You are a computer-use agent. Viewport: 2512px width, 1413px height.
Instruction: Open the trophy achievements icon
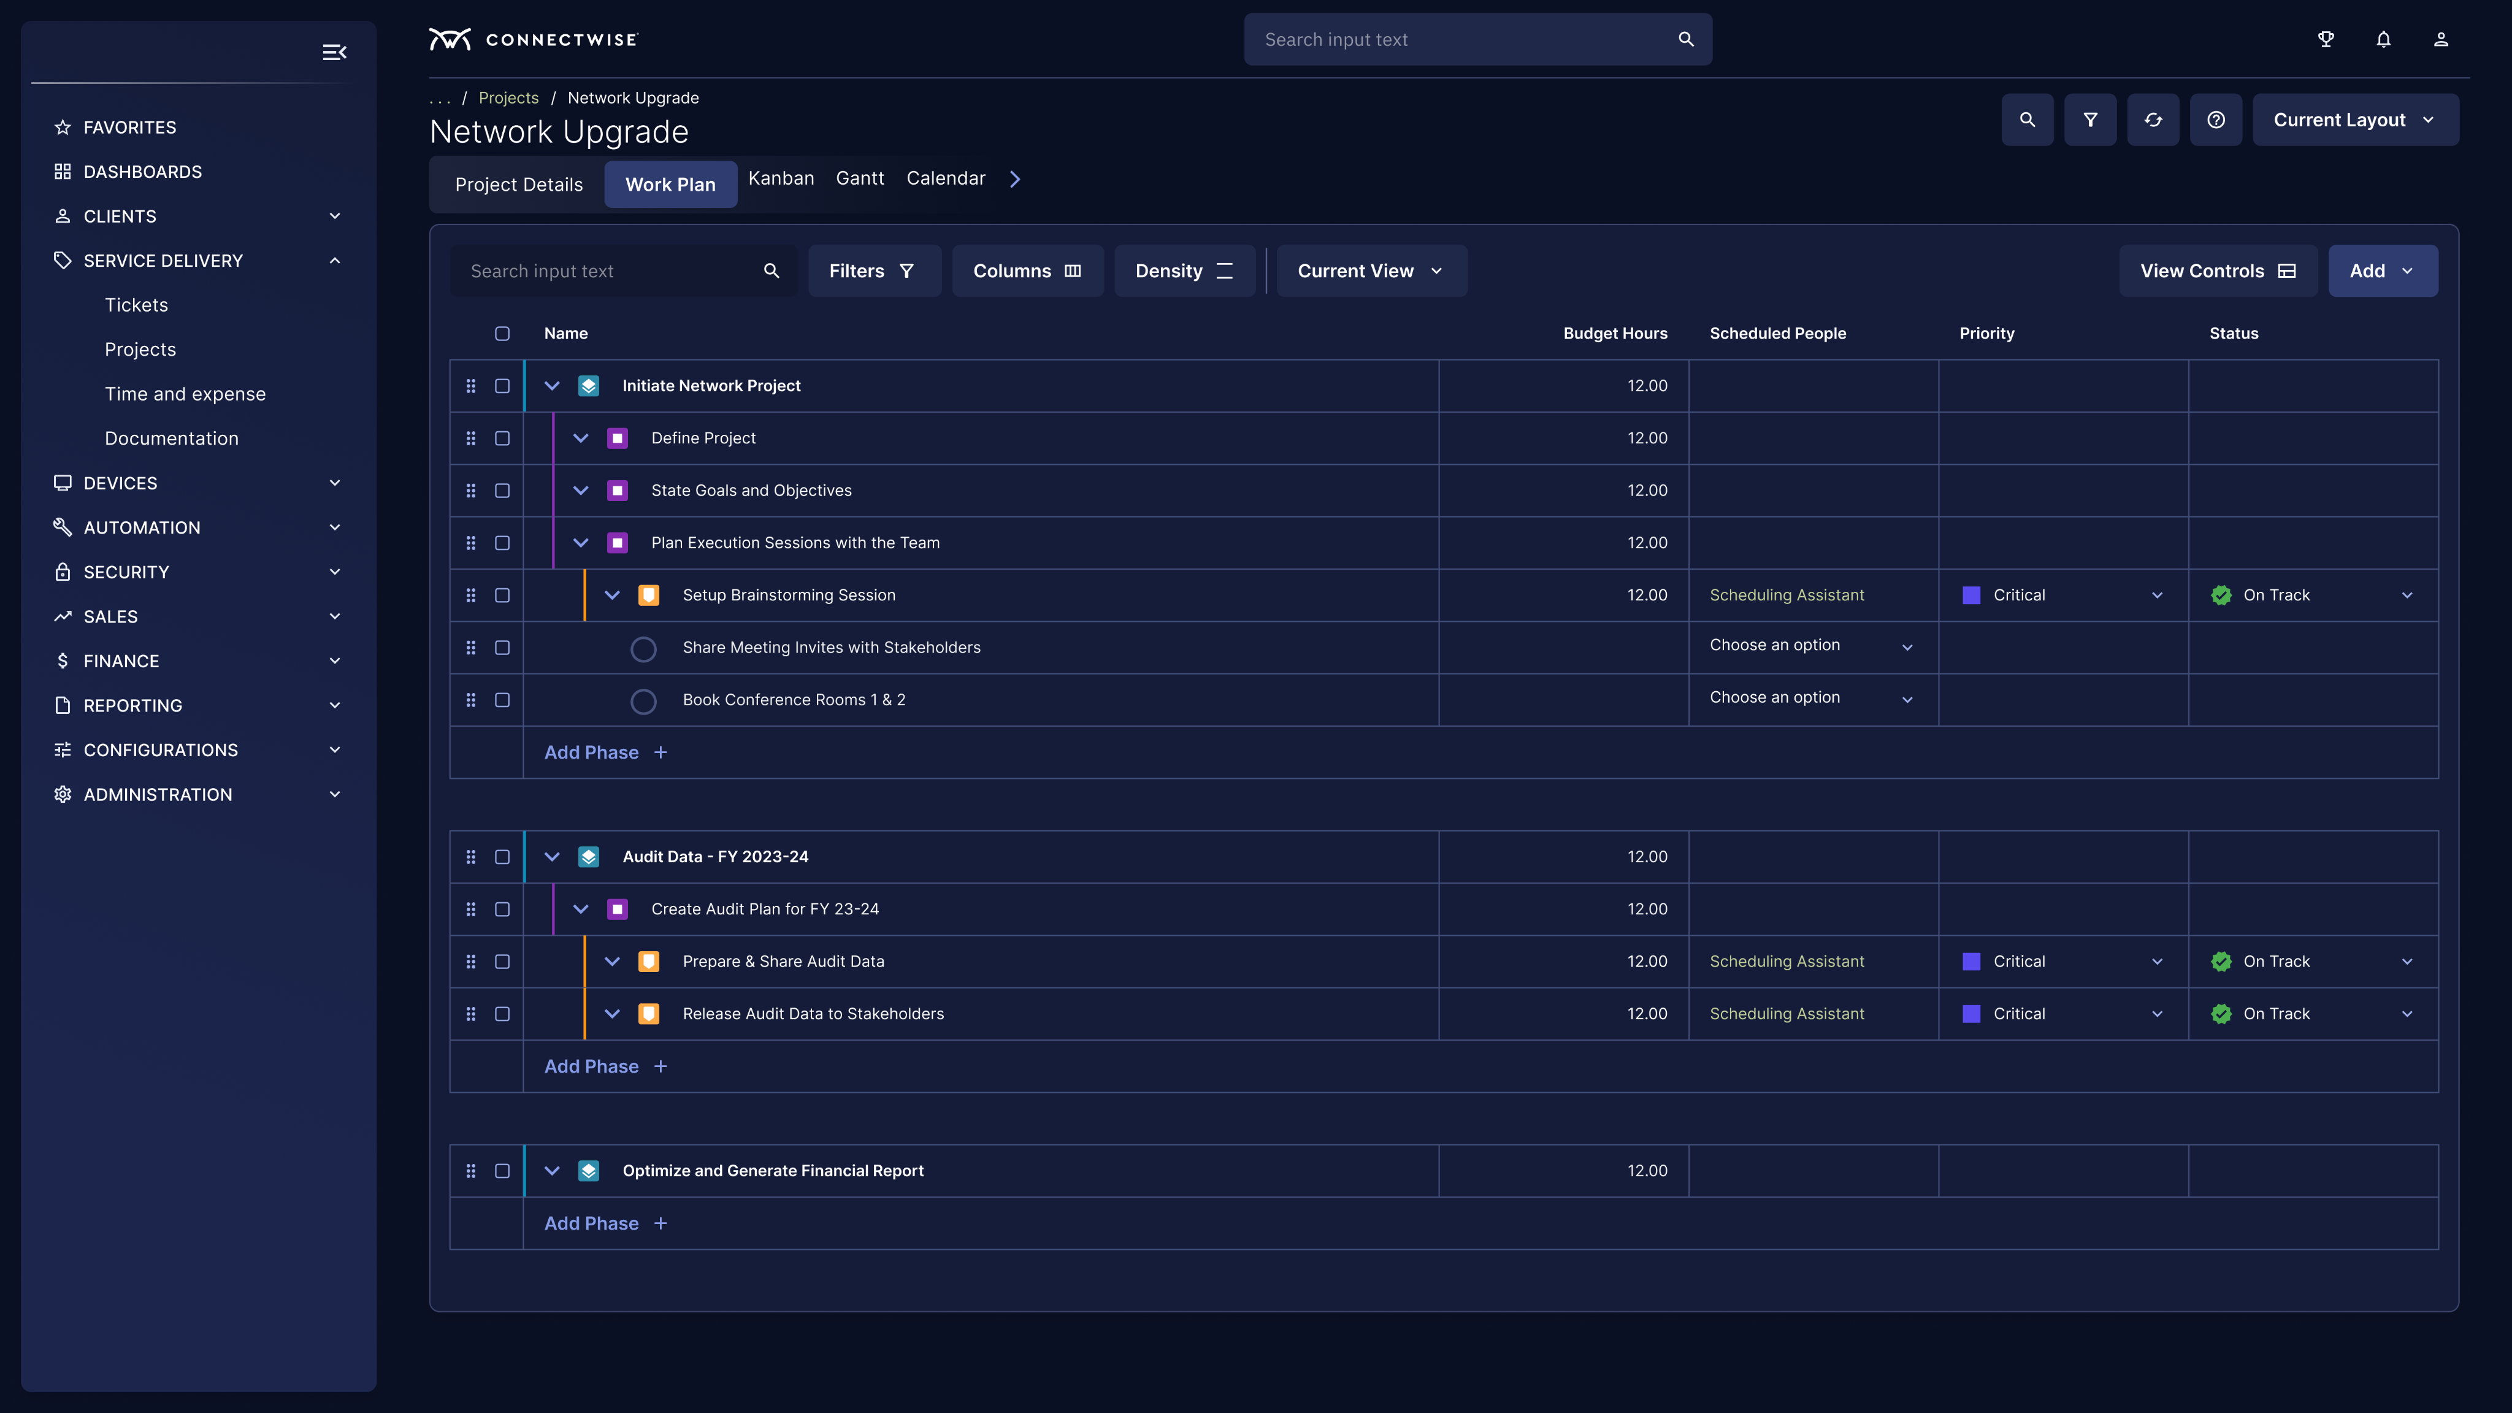[x=2326, y=40]
